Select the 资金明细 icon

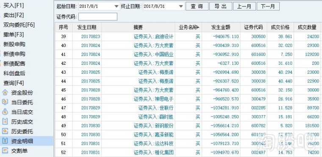point(5,141)
